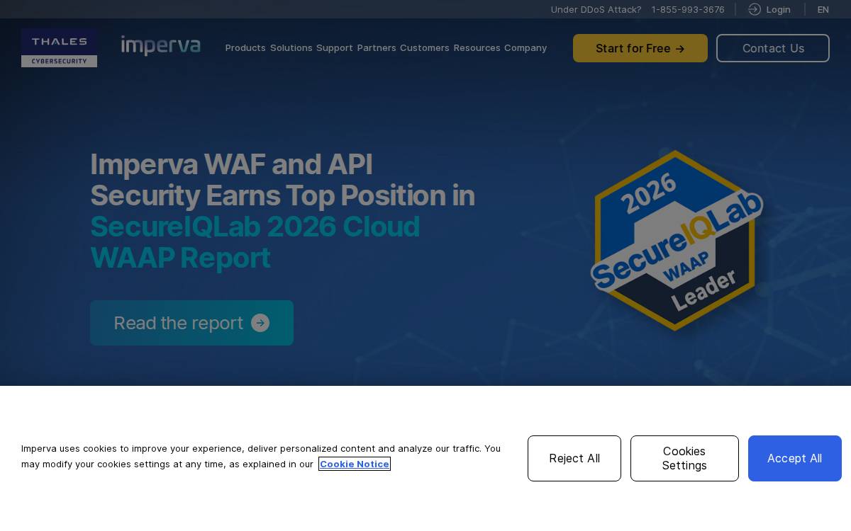Click the Thales Cybersecurity logo
851x531 pixels.
click(59, 48)
